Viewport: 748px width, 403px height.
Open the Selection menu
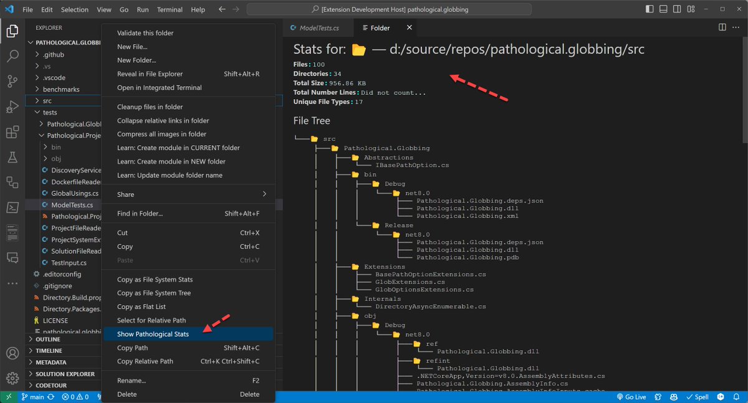coord(75,10)
